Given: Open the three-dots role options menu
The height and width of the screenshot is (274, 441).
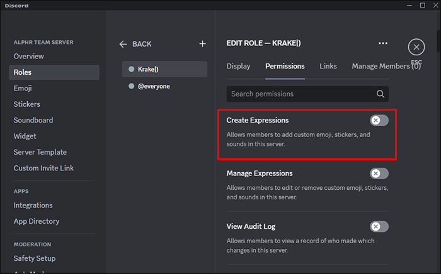Looking at the screenshot, I should [383, 44].
